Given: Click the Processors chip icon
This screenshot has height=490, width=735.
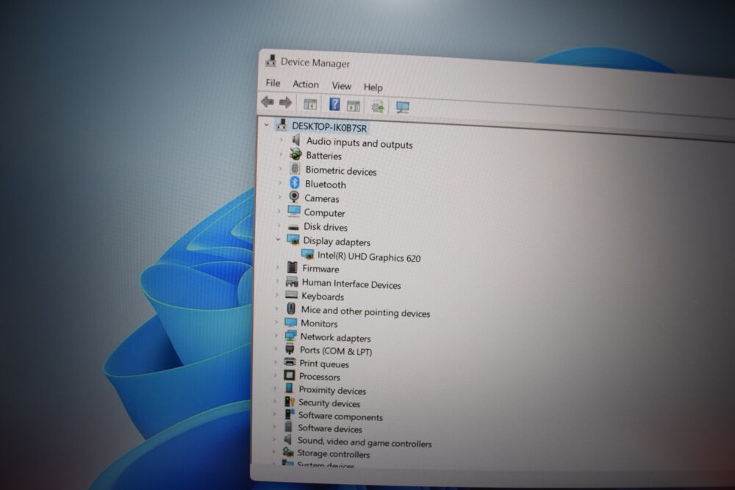Looking at the screenshot, I should [x=289, y=375].
